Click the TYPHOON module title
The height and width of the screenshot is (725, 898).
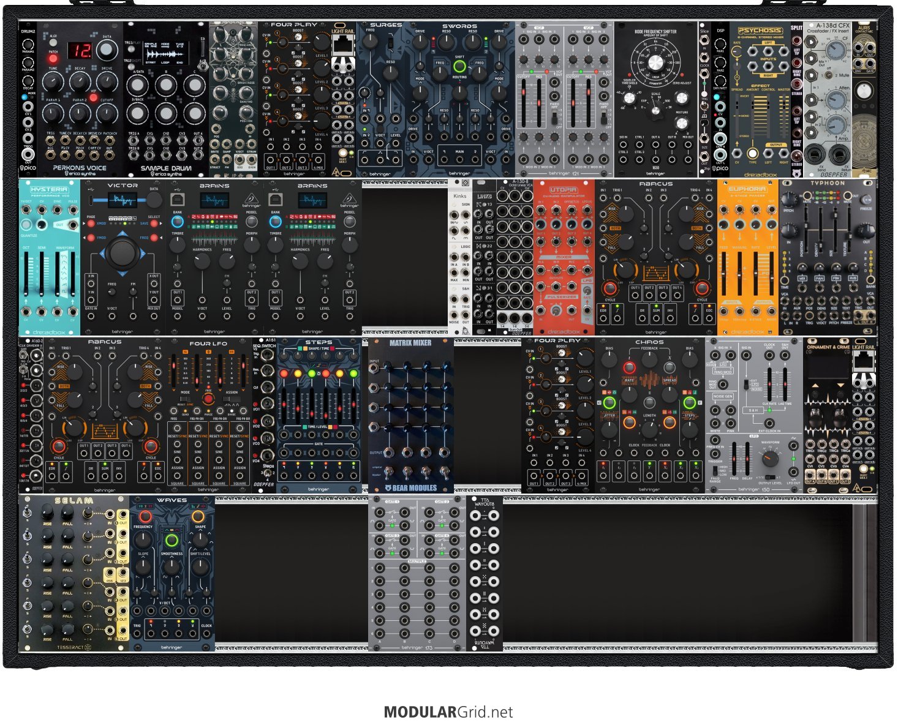pos(828,182)
